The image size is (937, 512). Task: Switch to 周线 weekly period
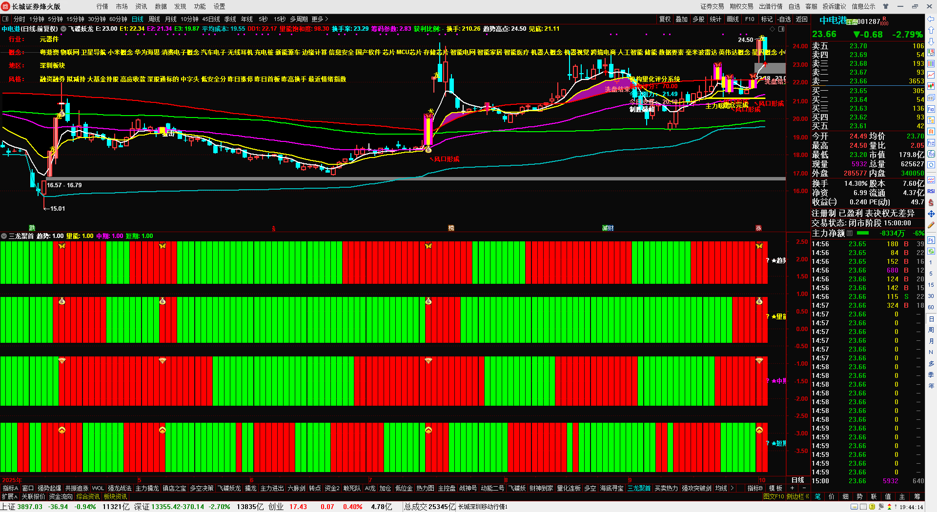(x=154, y=19)
